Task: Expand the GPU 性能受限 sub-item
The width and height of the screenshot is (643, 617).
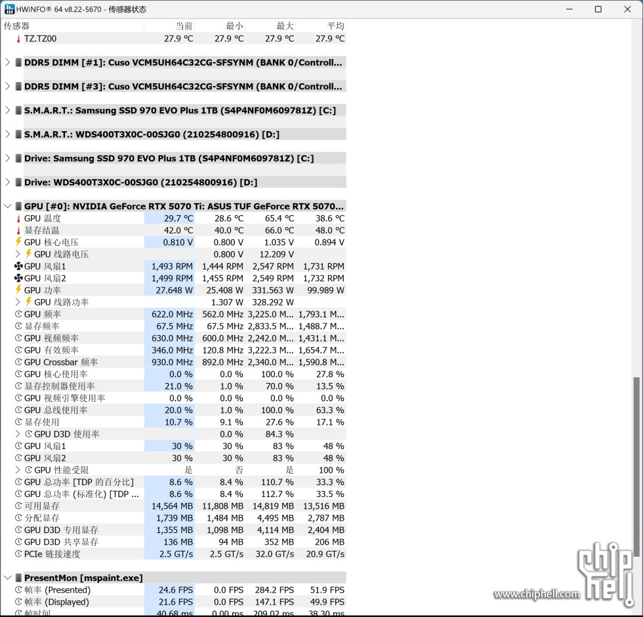Action: pyautogui.click(x=18, y=470)
